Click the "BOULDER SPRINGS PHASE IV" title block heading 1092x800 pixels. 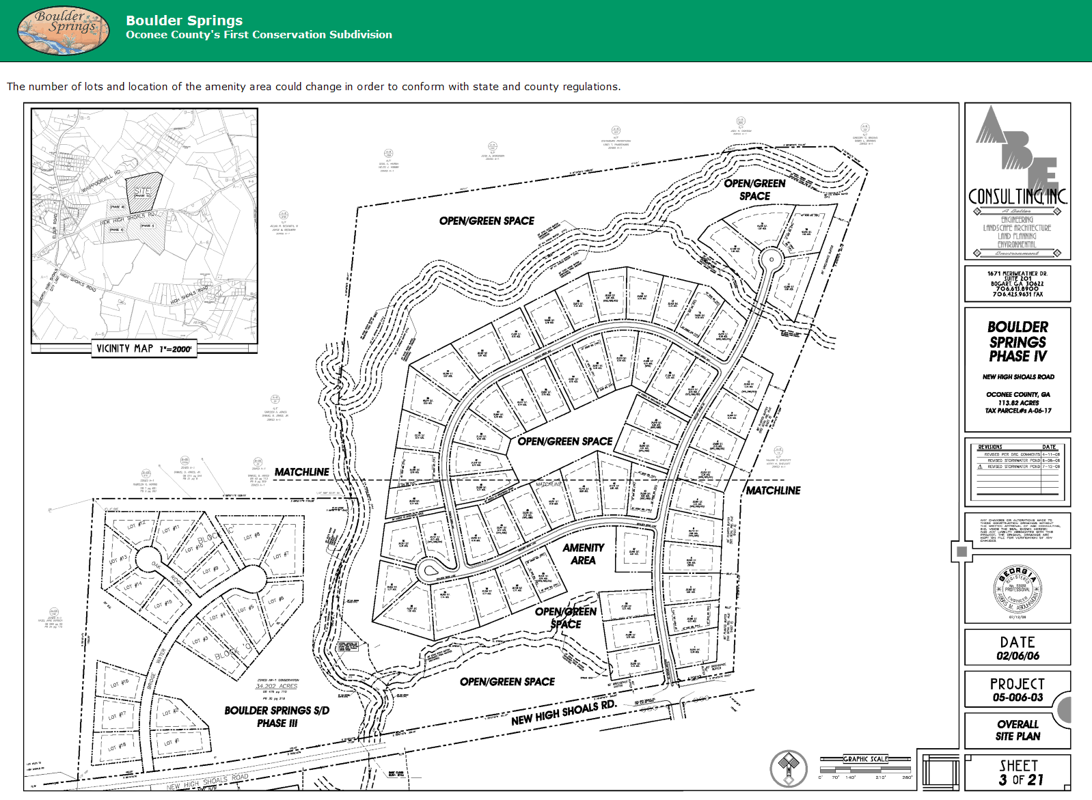(x=1018, y=342)
